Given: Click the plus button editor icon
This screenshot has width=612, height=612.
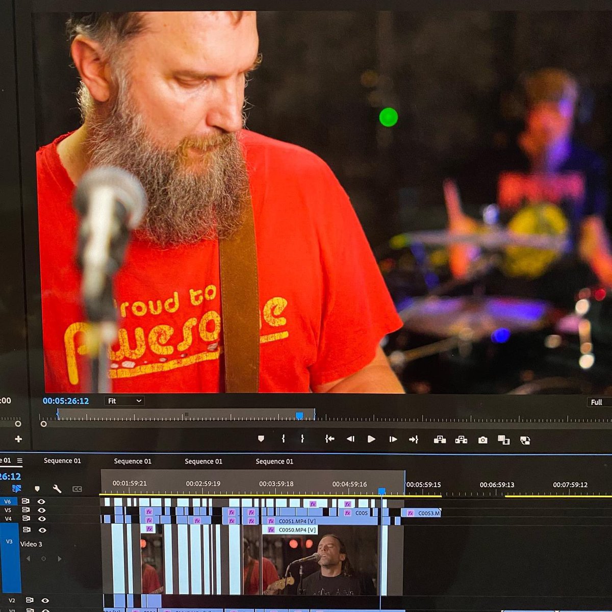Looking at the screenshot, I should 18,439.
